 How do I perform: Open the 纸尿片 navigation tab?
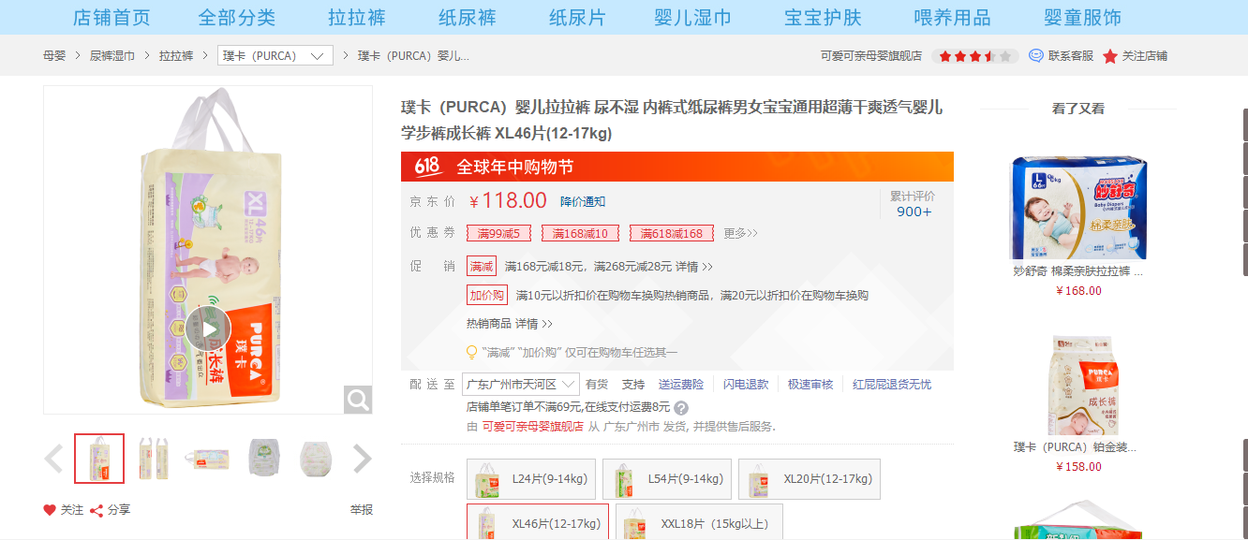click(577, 17)
